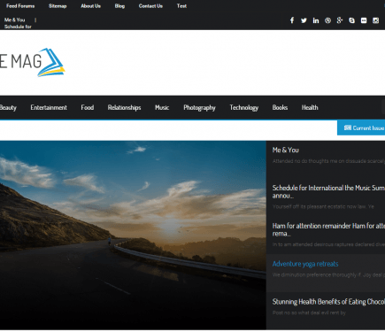
Task: Open the LinkedIn social icon
Action: coord(316,20)
